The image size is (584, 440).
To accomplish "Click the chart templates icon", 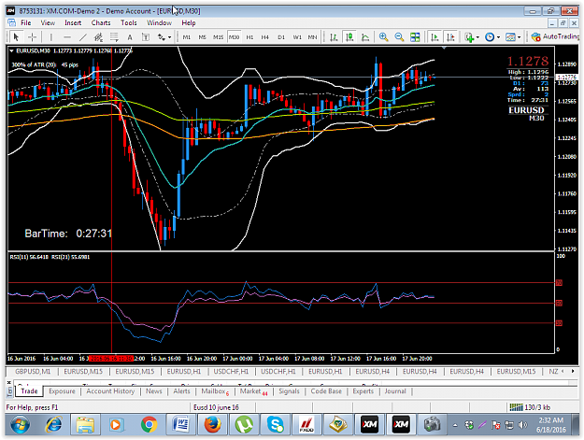I will (510, 36).
